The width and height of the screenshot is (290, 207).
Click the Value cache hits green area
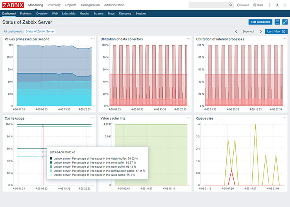[x=151, y=155]
